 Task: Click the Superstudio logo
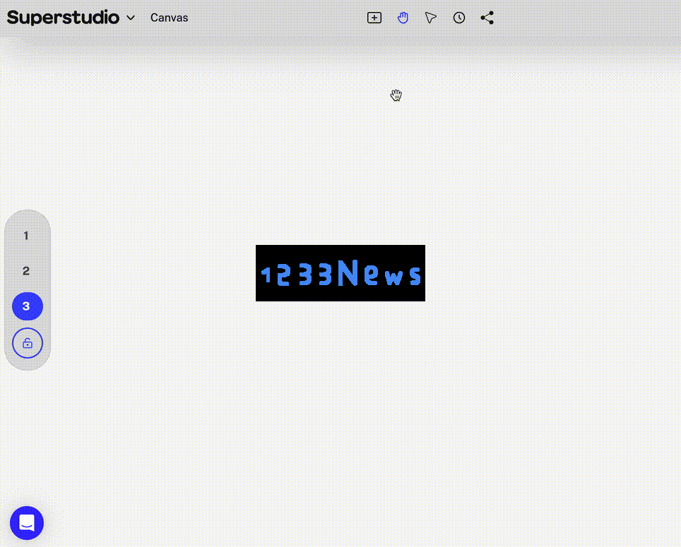pos(63,18)
